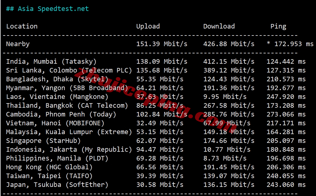
Task: Click Singapore download 174.66 Mbit/s
Action: pos(229,141)
